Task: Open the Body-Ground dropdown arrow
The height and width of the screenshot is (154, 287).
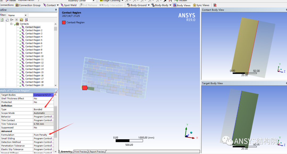Action: tap(149, 5)
